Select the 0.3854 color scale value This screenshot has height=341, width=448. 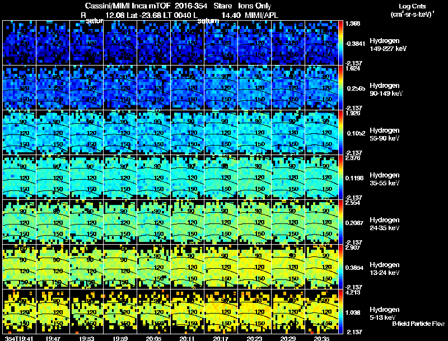[354, 268]
